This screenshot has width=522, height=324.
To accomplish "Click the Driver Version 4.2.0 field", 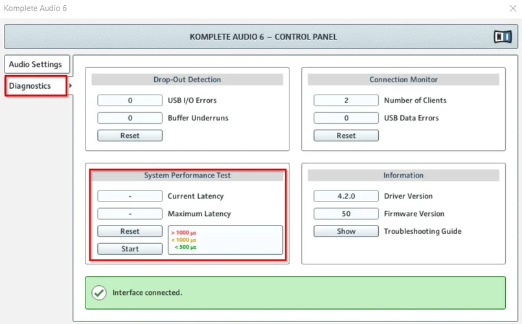I will pos(346,196).
